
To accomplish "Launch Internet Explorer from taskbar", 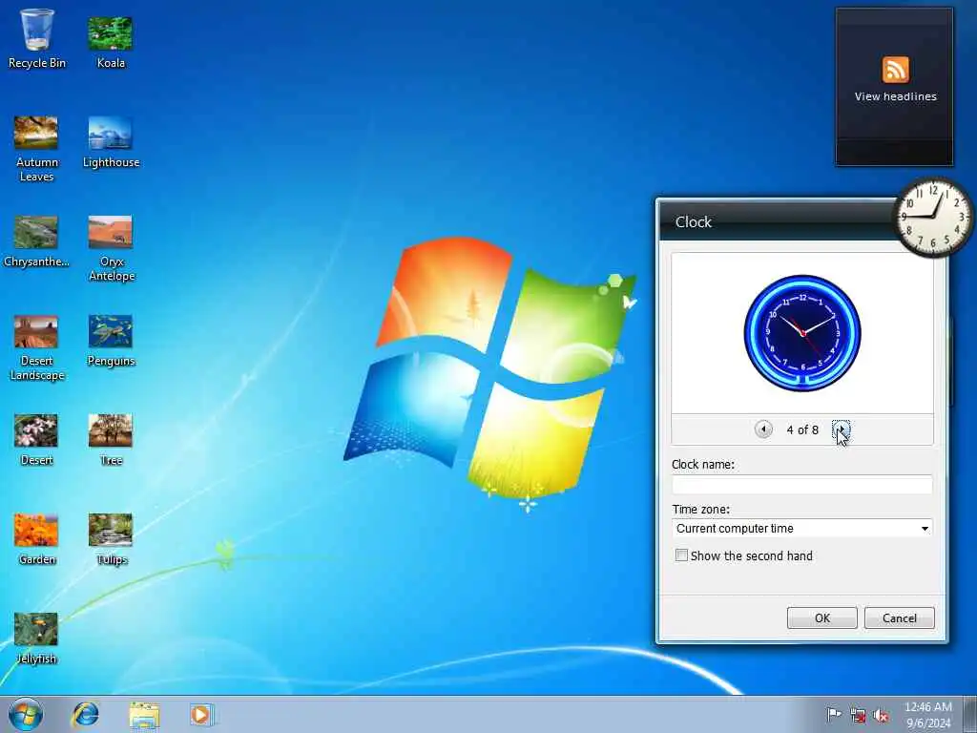I will pos(85,714).
